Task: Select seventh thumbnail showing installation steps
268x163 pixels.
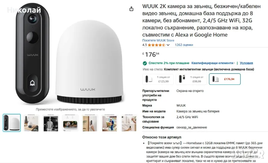Action: click(129, 123)
